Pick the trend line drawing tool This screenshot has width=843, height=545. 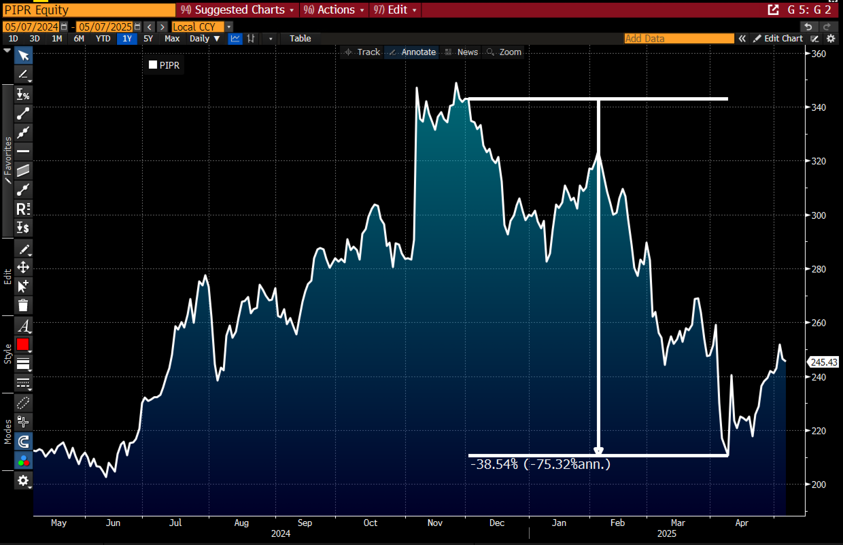[23, 113]
